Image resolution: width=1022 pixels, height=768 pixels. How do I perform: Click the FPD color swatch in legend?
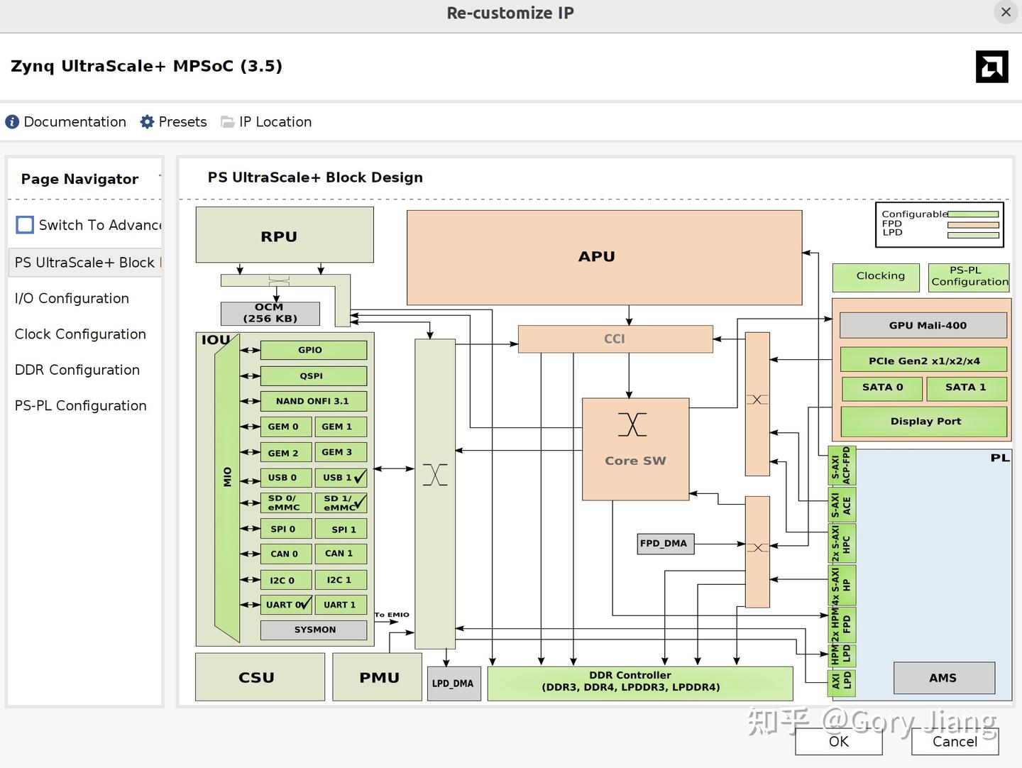click(974, 224)
